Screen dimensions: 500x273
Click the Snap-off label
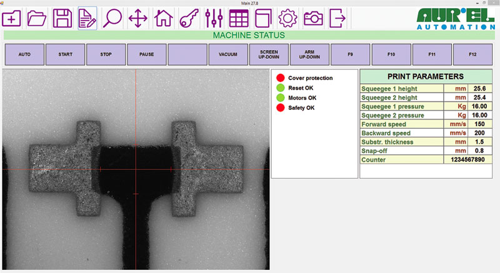(x=374, y=151)
